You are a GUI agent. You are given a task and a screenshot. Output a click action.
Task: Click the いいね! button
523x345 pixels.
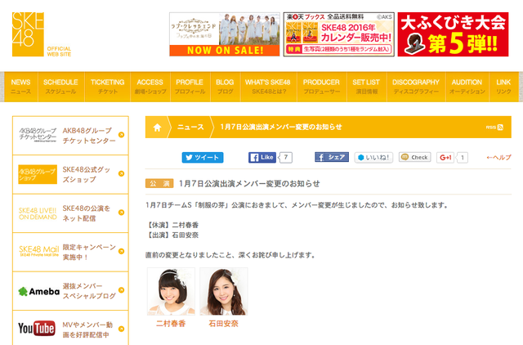pos(373,158)
